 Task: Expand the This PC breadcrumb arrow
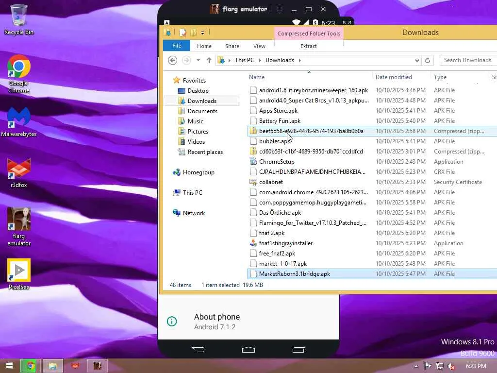[x=260, y=60]
